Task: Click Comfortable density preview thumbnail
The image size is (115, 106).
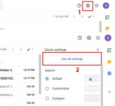Action: 92,88
